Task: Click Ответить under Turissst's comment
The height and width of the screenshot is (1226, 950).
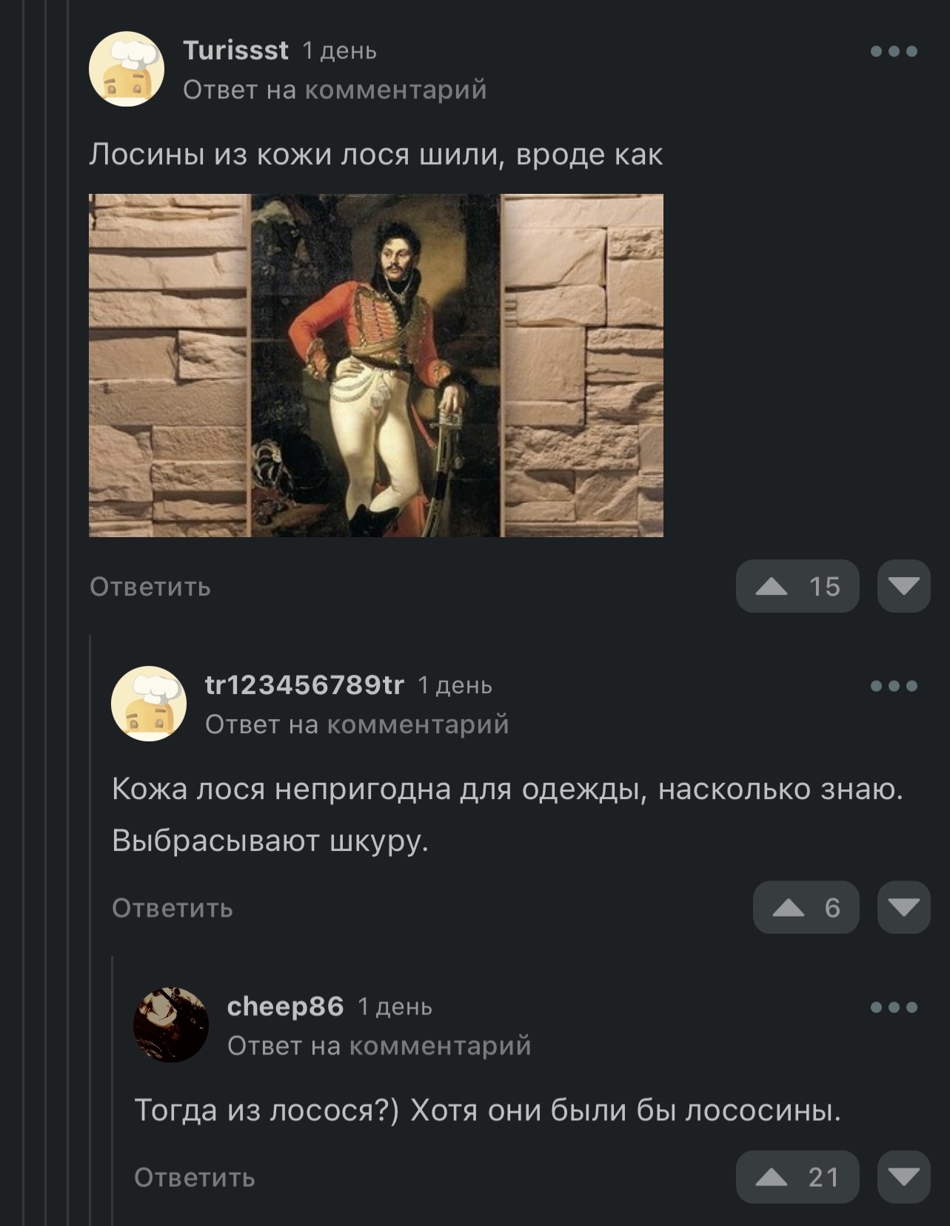Action: coord(150,587)
